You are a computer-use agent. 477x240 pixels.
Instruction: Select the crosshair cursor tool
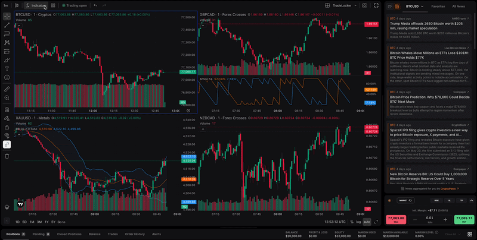pyautogui.click(x=7, y=17)
